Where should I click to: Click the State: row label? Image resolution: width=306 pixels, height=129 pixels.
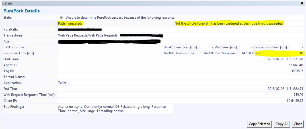pos(8,18)
